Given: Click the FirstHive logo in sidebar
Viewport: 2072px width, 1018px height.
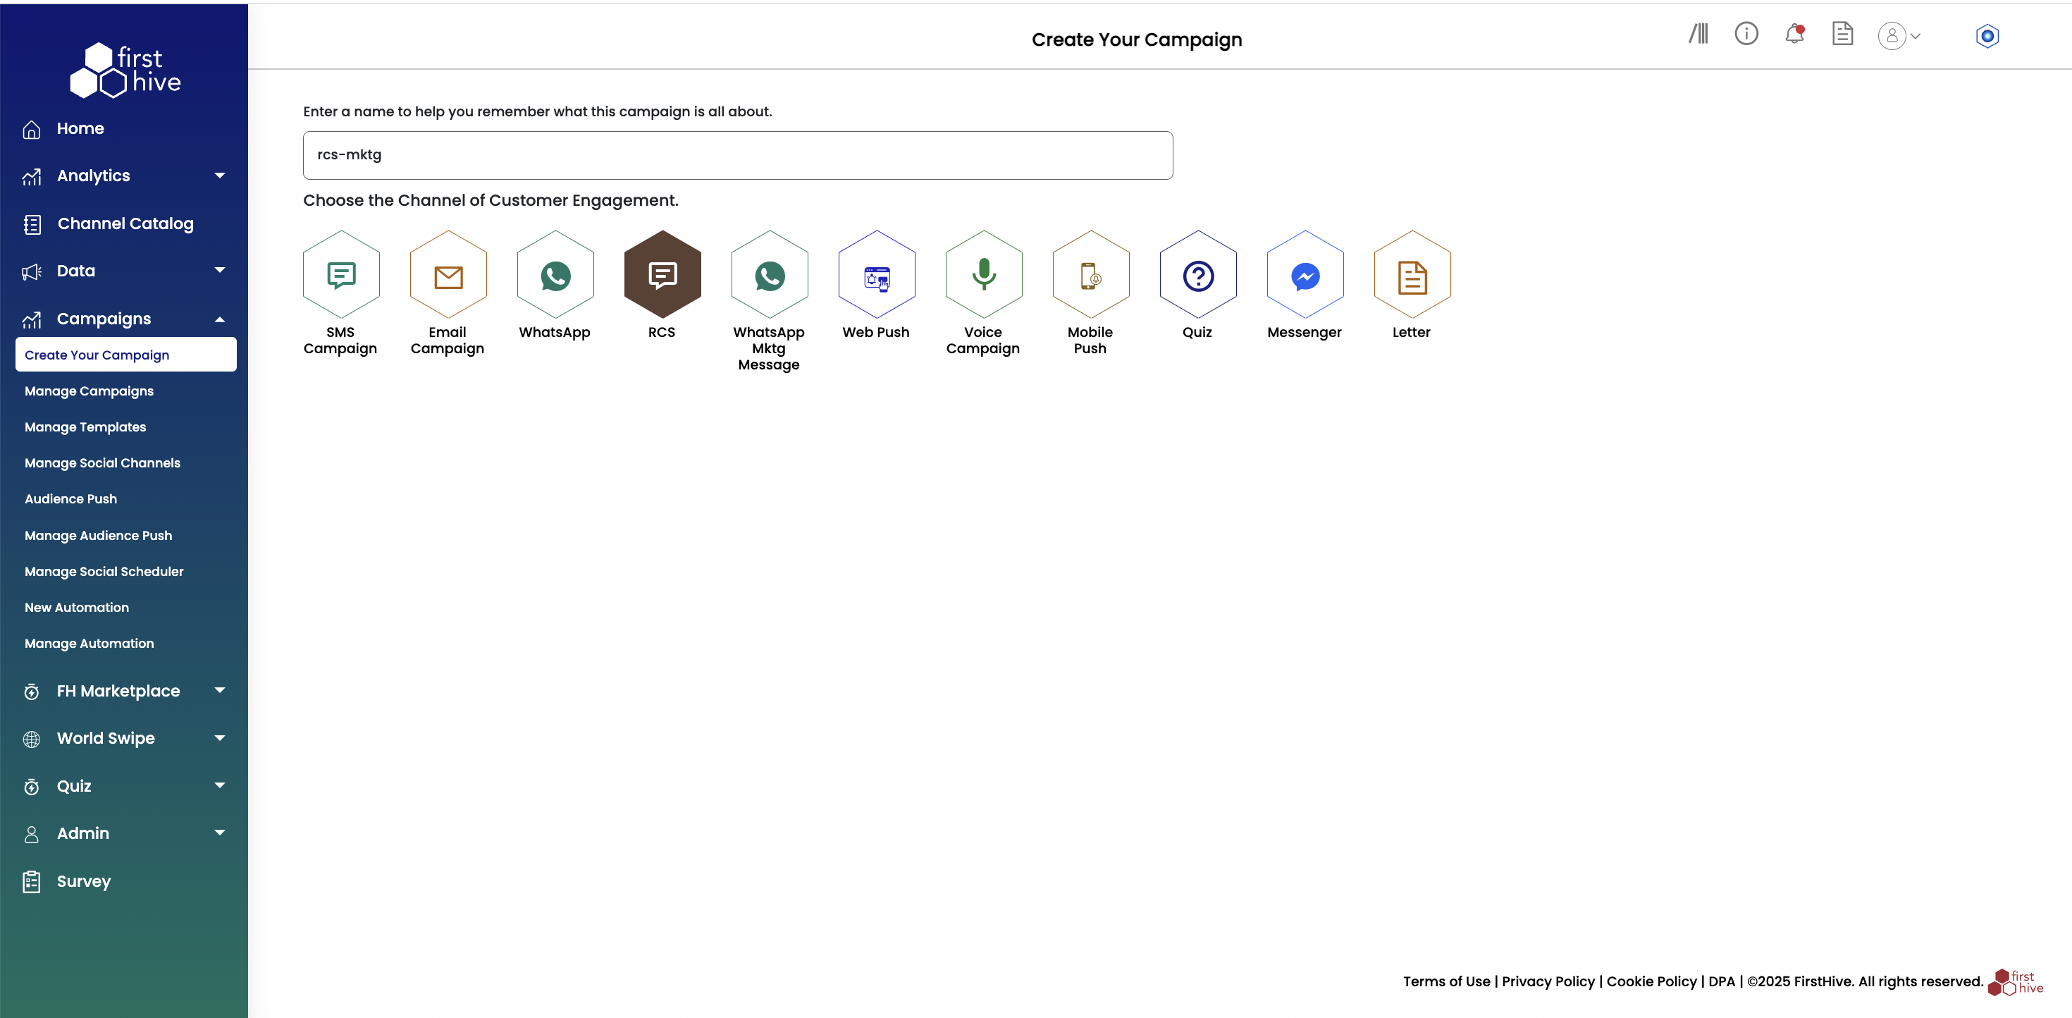Looking at the screenshot, I should [x=125, y=70].
